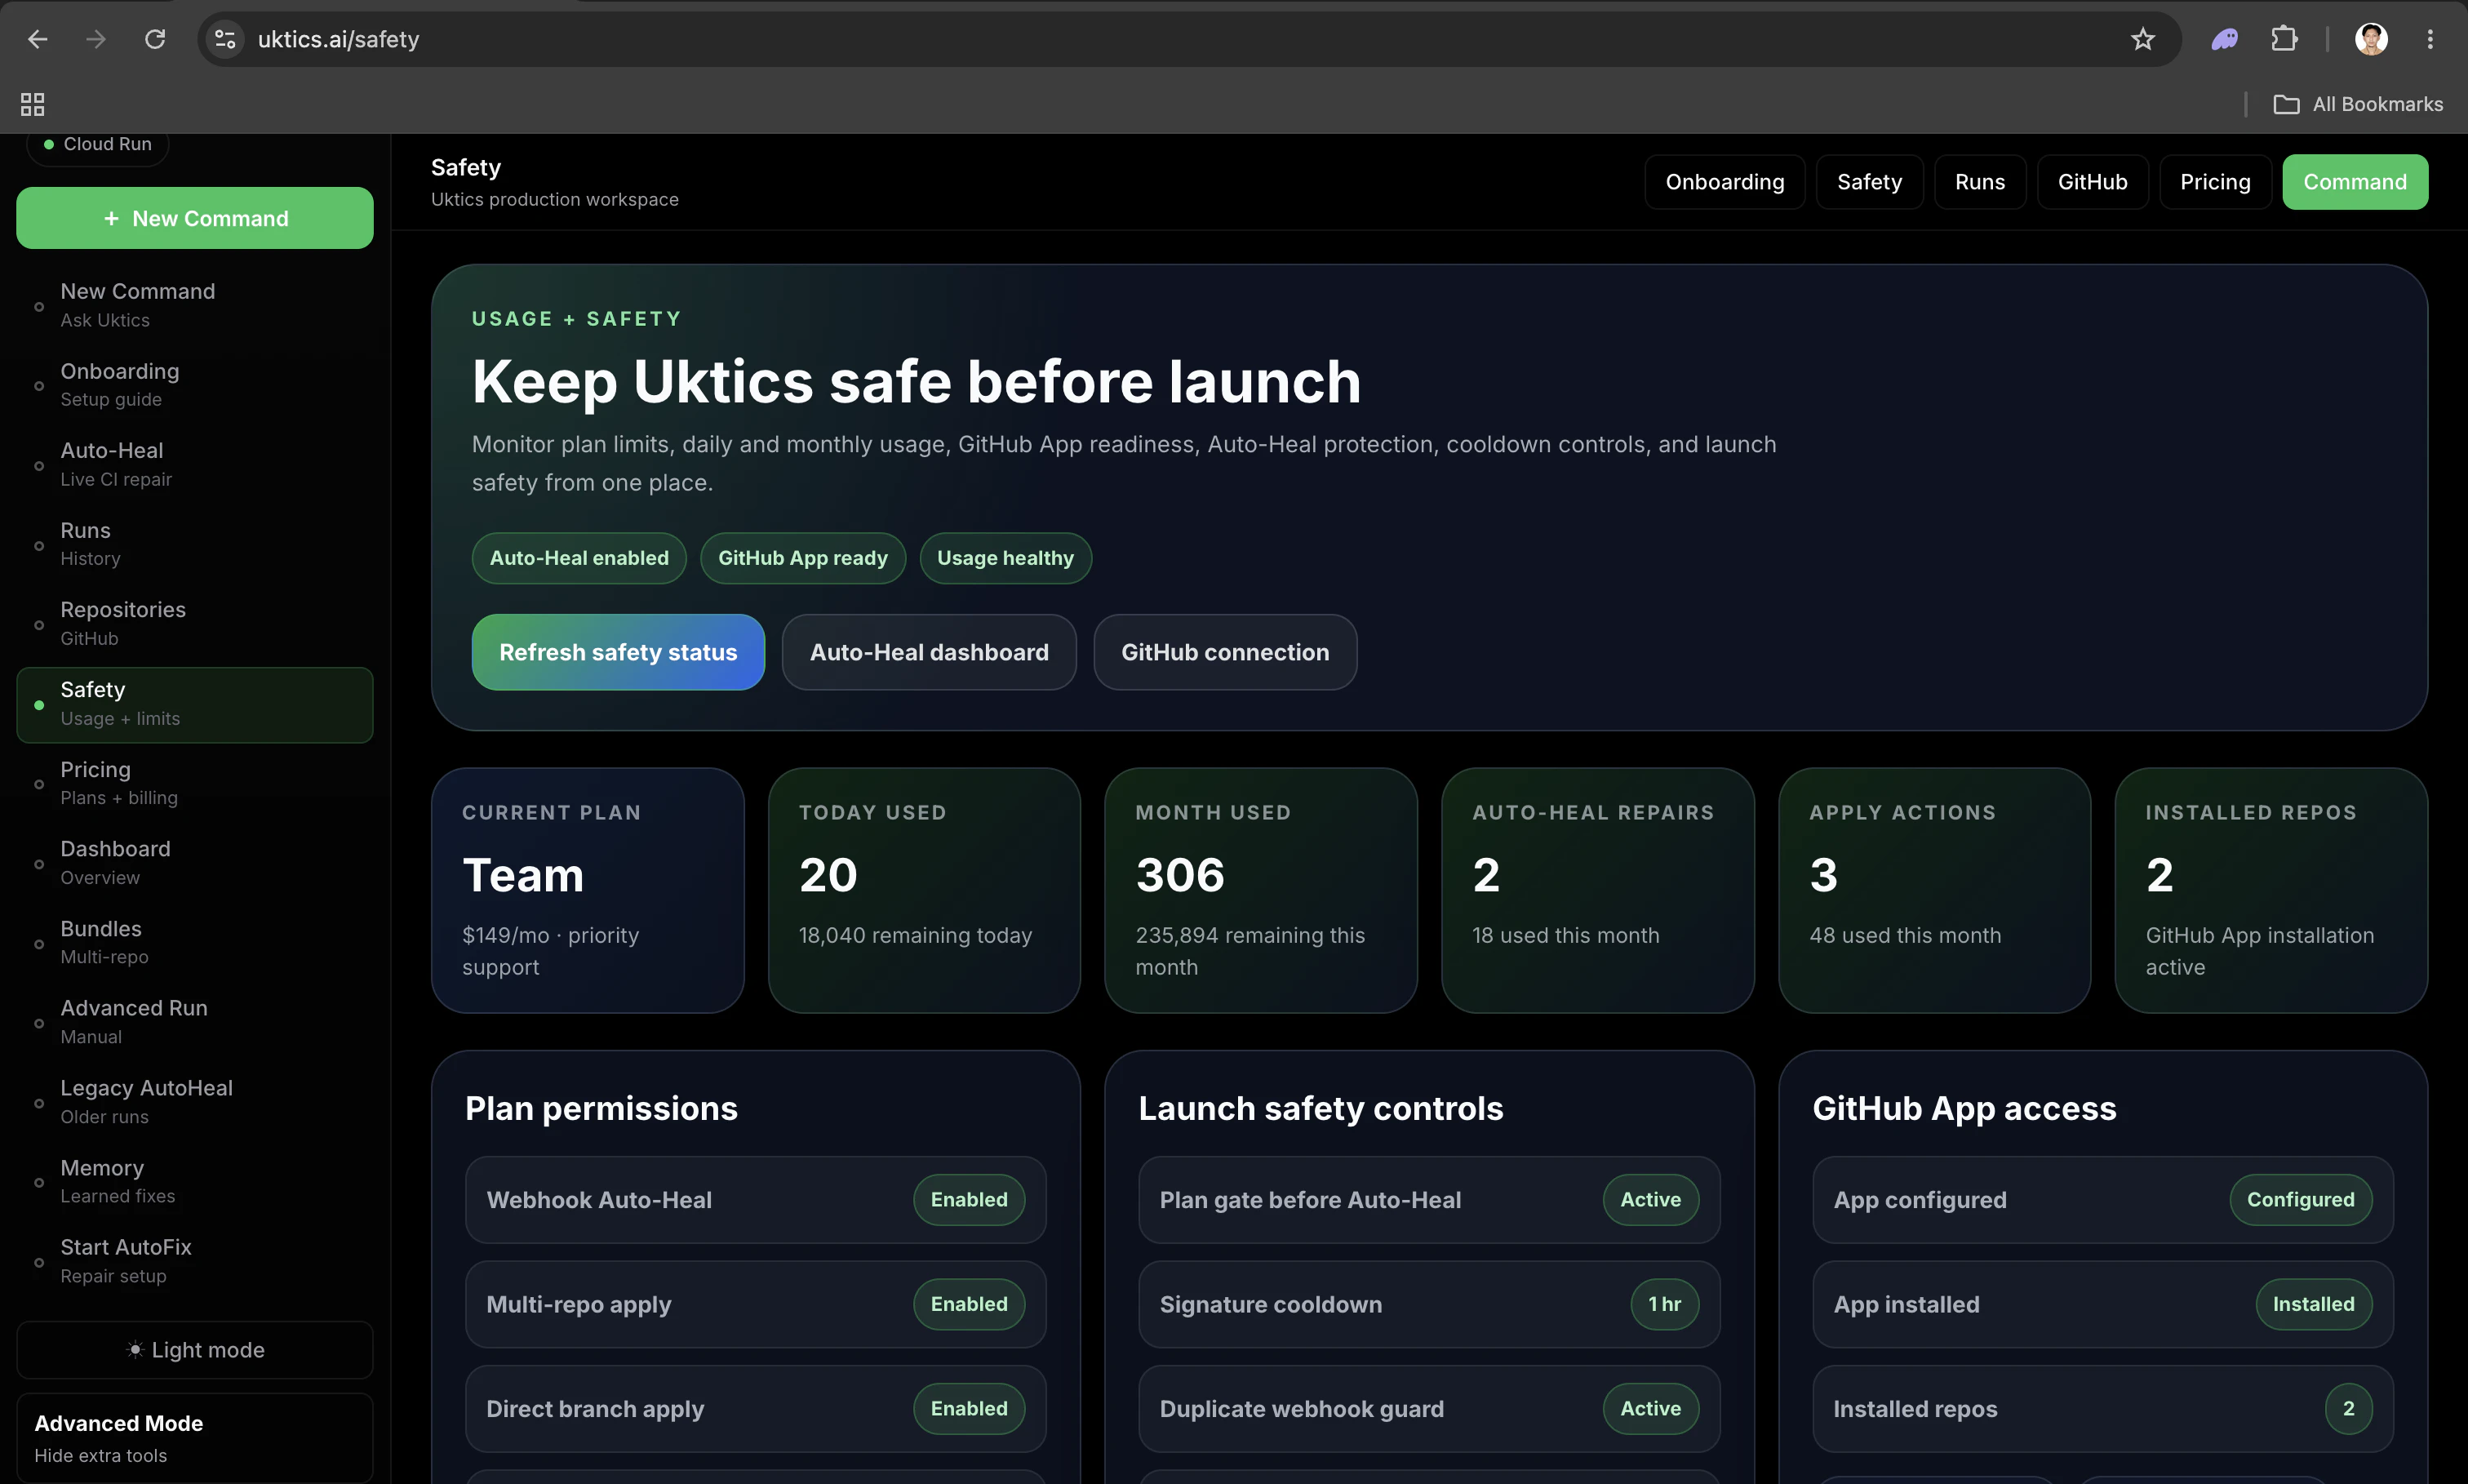
Task: Click the New Command green button
Action: [195, 218]
